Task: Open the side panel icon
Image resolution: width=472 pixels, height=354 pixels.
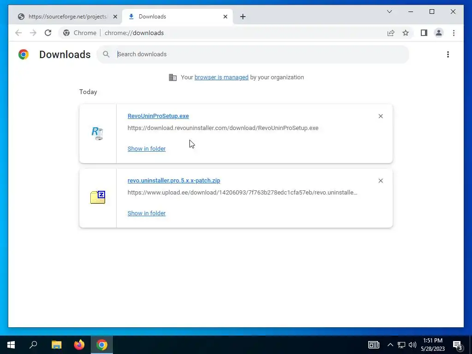Action: coord(424,33)
